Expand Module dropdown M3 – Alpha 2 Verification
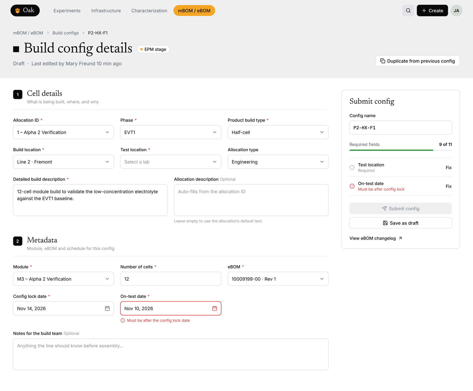This screenshot has height=391, width=473. point(64,279)
